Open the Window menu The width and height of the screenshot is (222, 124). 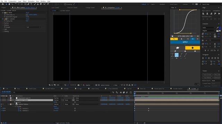pos(43,1)
